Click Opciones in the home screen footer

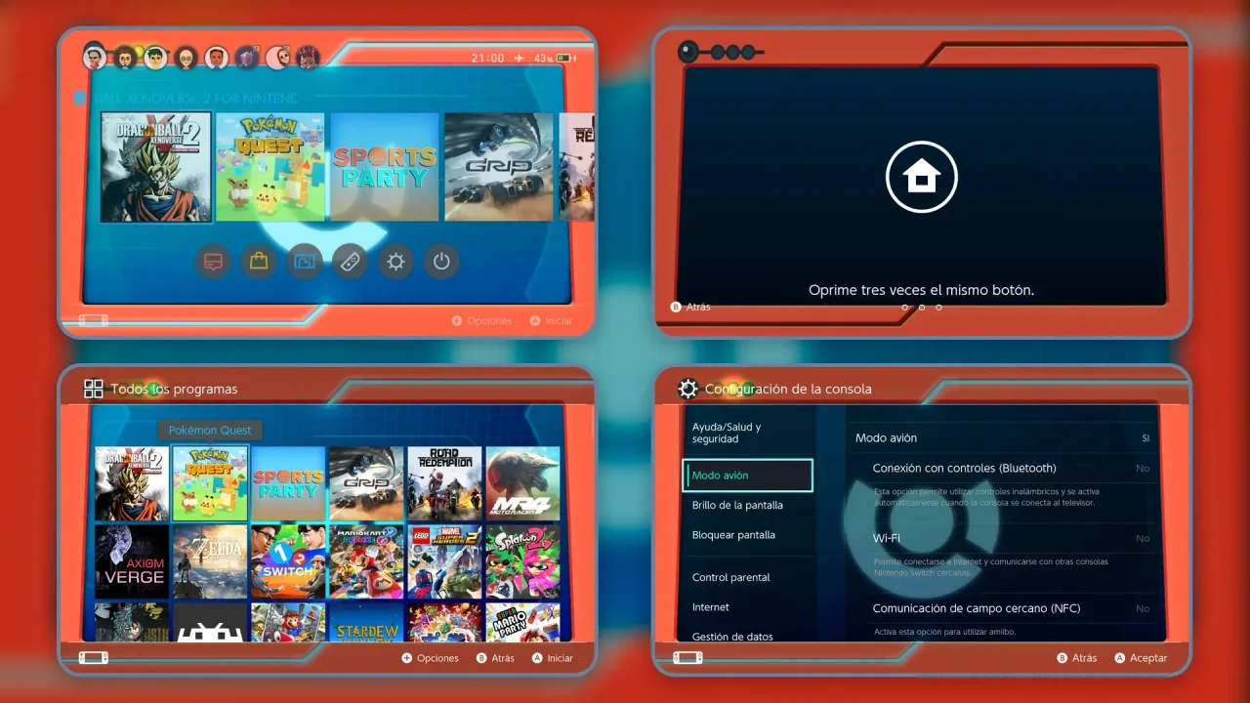click(481, 320)
